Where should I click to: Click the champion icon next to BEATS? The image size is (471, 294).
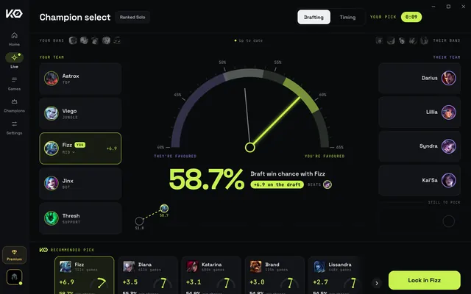(327, 184)
